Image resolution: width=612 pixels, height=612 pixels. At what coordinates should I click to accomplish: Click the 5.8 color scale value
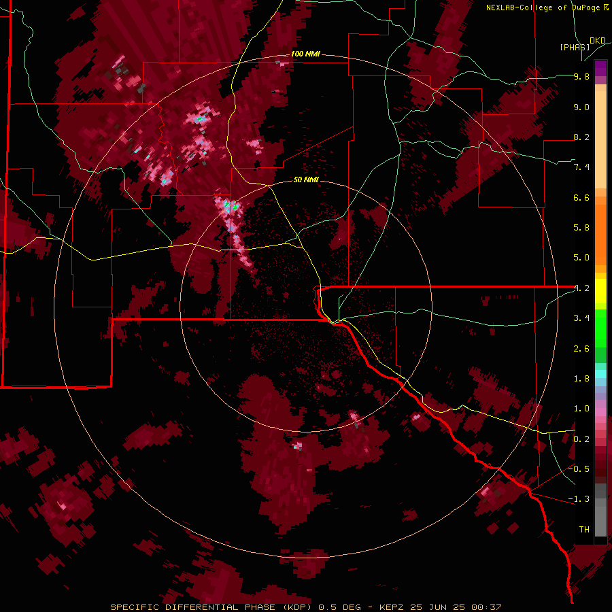pos(581,228)
